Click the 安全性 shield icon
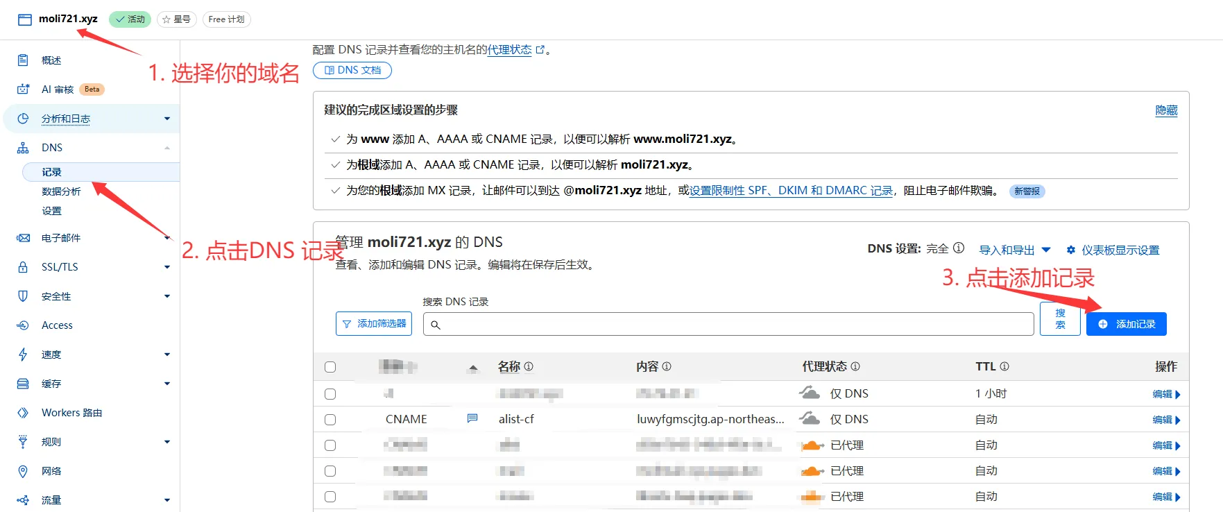The width and height of the screenshot is (1223, 512). tap(23, 296)
